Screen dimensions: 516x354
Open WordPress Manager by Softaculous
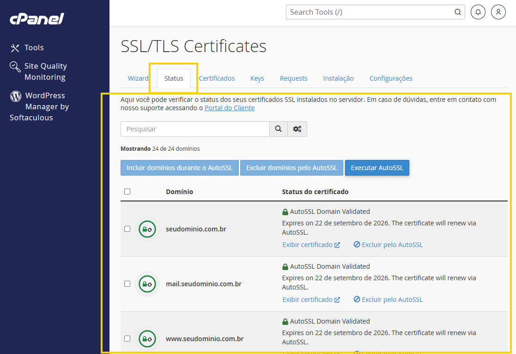point(39,106)
